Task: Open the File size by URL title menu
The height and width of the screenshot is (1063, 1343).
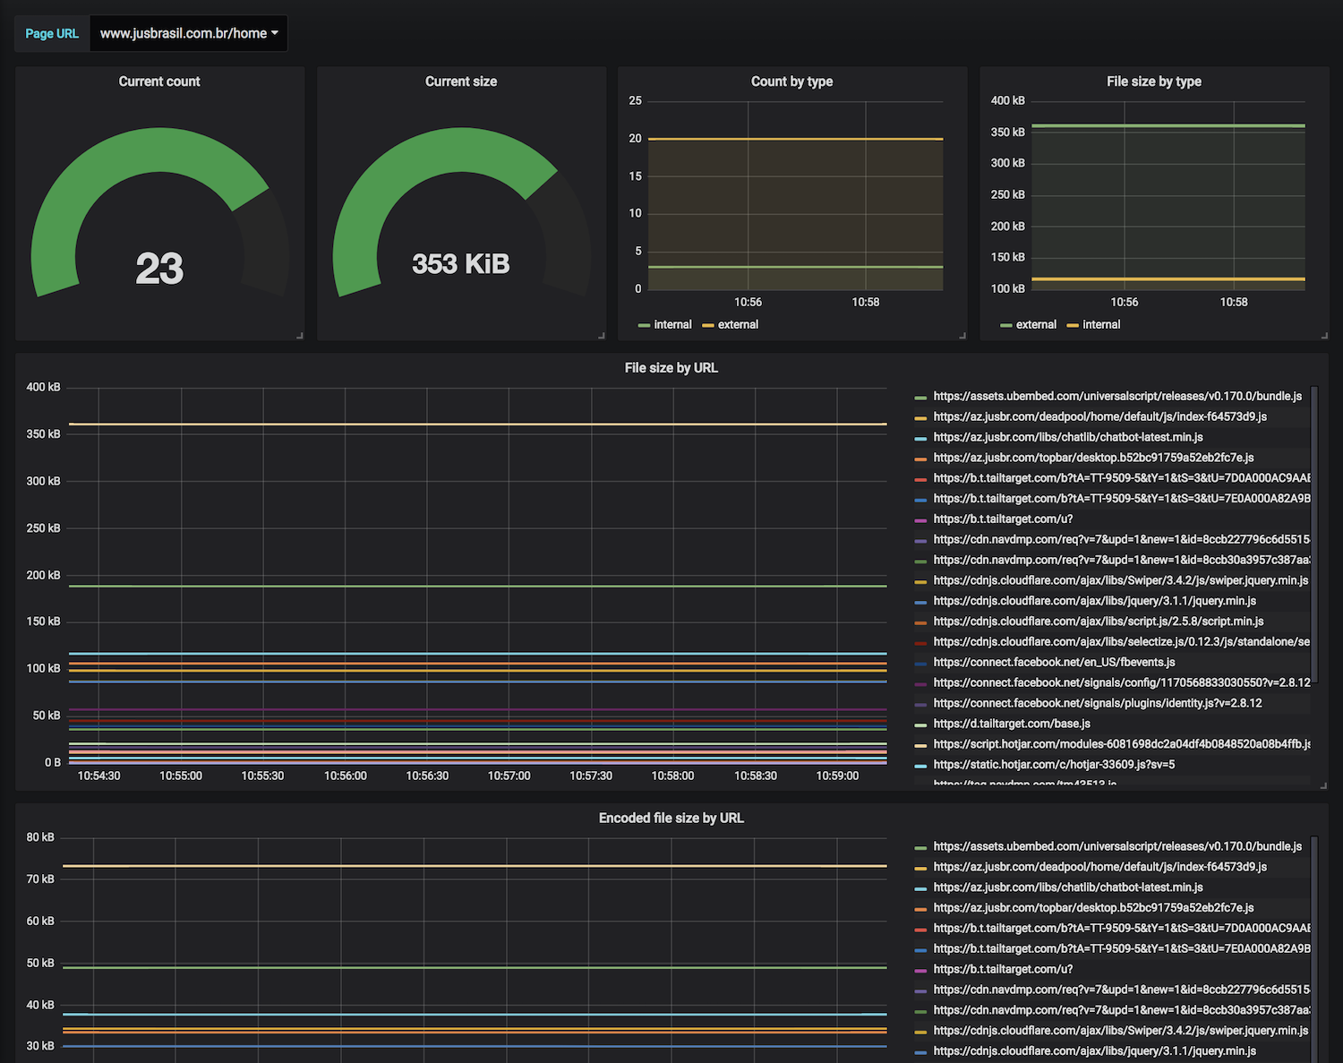Action: pos(671,368)
